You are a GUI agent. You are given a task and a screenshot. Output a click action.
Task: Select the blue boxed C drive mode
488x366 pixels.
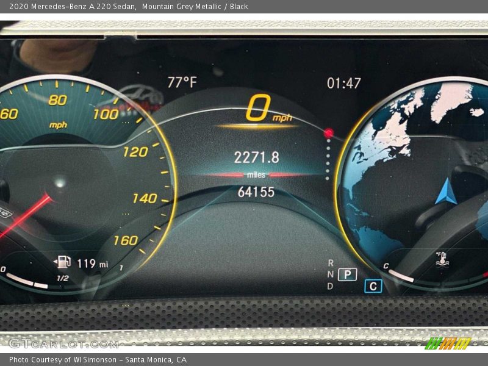tap(373, 286)
